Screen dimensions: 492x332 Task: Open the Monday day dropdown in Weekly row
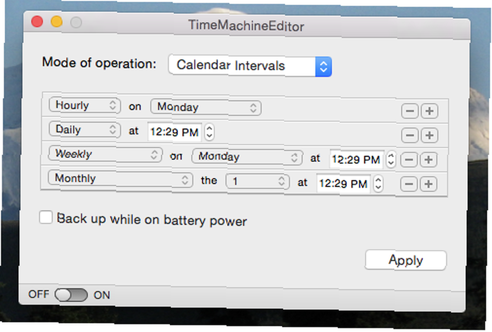tap(247, 157)
